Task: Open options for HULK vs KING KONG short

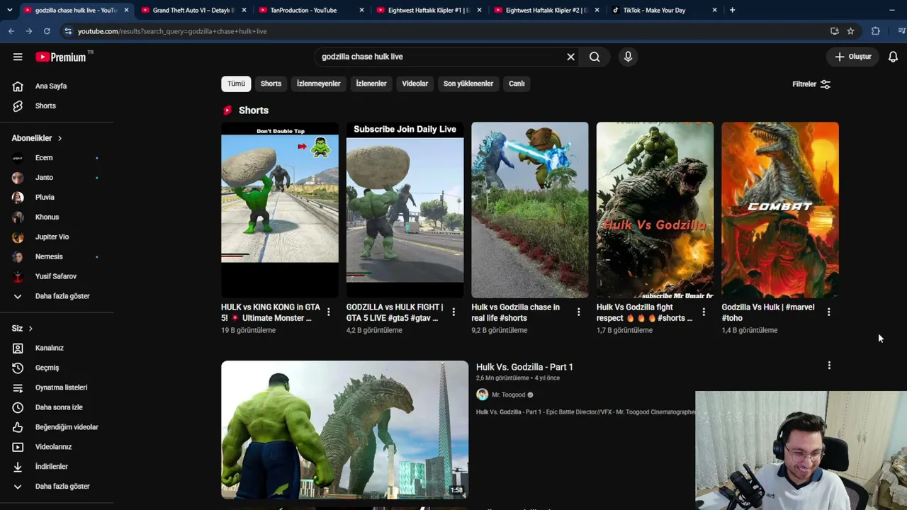Action: (328, 312)
